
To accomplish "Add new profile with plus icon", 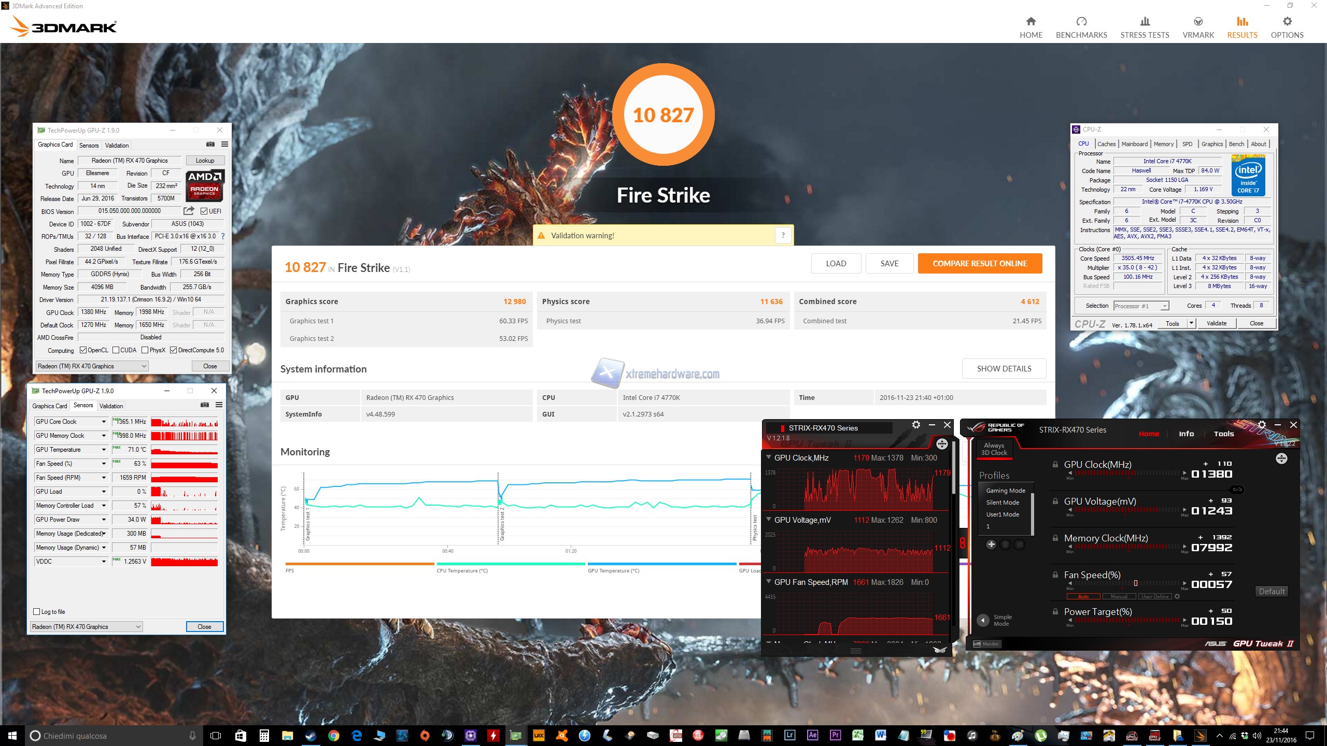I will point(991,544).
